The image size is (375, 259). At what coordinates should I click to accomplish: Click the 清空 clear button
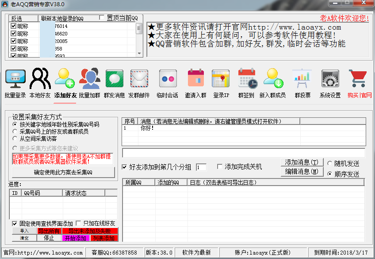coord(24,238)
